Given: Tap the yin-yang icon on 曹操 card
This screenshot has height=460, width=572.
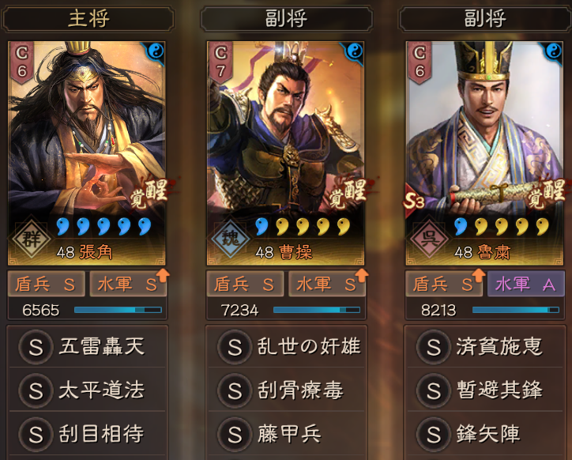Looking at the screenshot, I should (x=354, y=51).
